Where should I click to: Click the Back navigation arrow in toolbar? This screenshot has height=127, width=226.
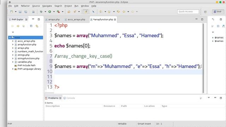(124, 12)
